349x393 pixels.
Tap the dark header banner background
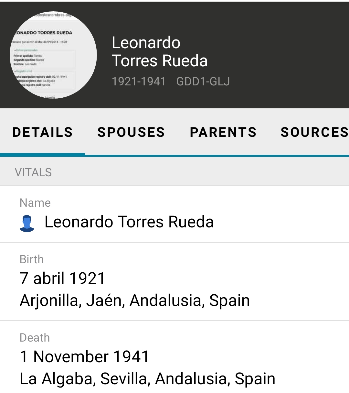[284, 39]
